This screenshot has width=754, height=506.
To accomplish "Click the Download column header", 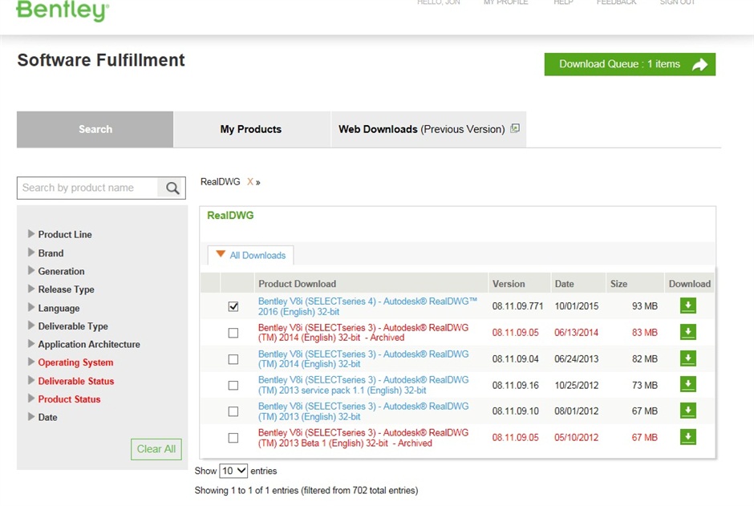I will pyautogui.click(x=690, y=284).
